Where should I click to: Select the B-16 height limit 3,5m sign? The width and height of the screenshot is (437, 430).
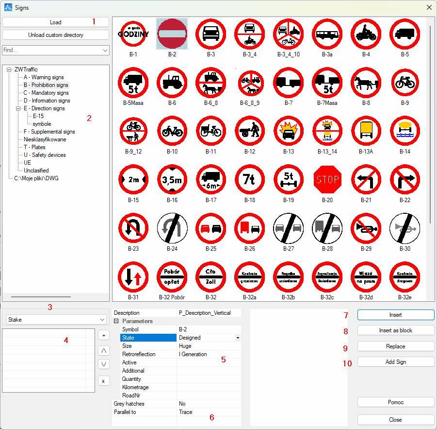(x=172, y=180)
